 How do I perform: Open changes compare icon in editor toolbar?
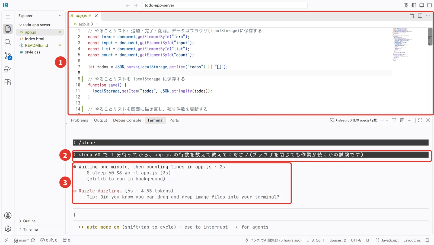412,16
